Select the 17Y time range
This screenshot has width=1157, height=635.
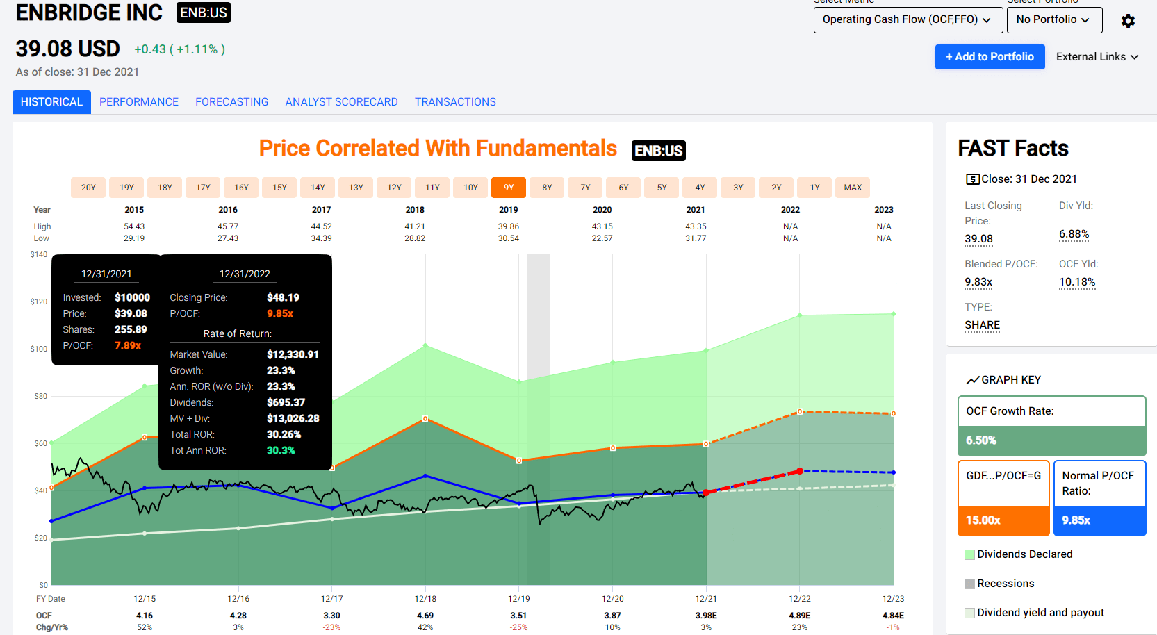point(203,188)
